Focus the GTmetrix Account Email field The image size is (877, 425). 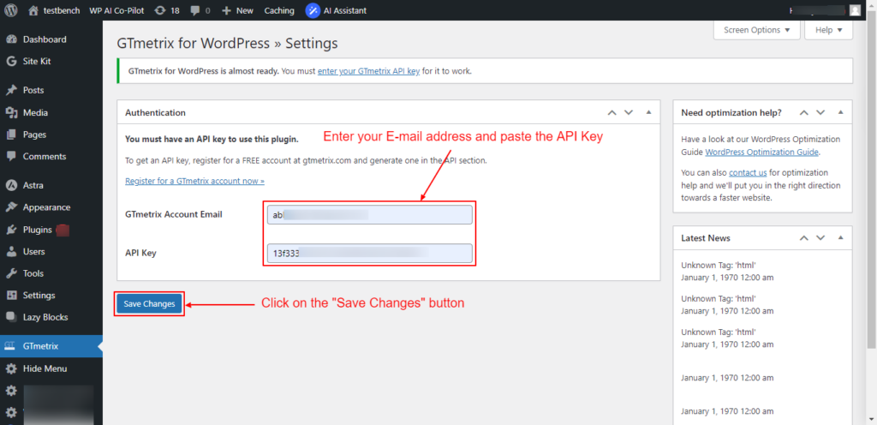[x=370, y=215]
